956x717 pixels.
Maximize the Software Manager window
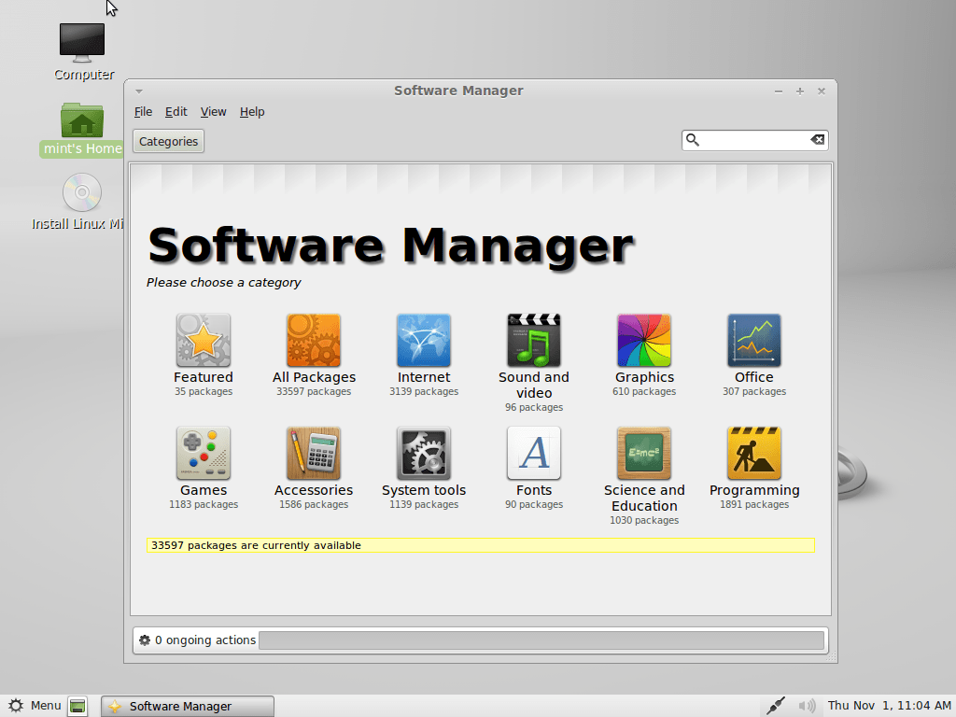click(x=800, y=91)
